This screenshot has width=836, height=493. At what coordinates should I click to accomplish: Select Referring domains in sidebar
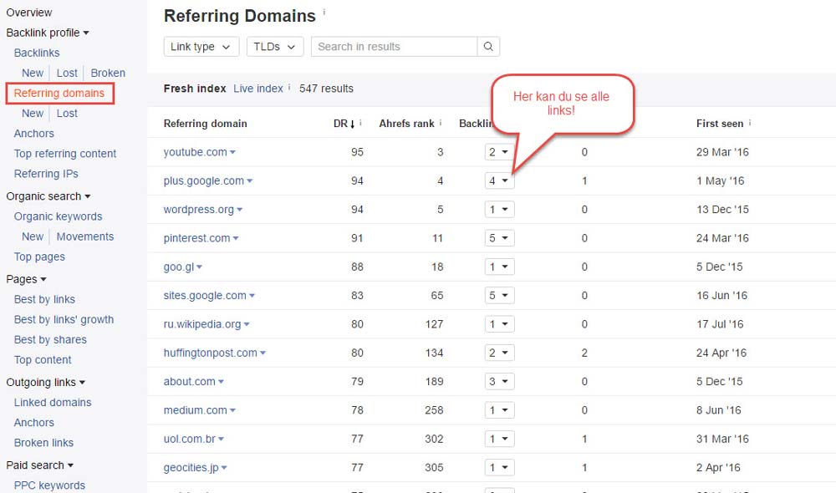click(59, 94)
